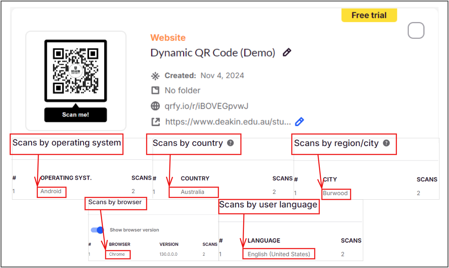Click the Scan me! label under QR code
449x268 pixels.
(75, 115)
